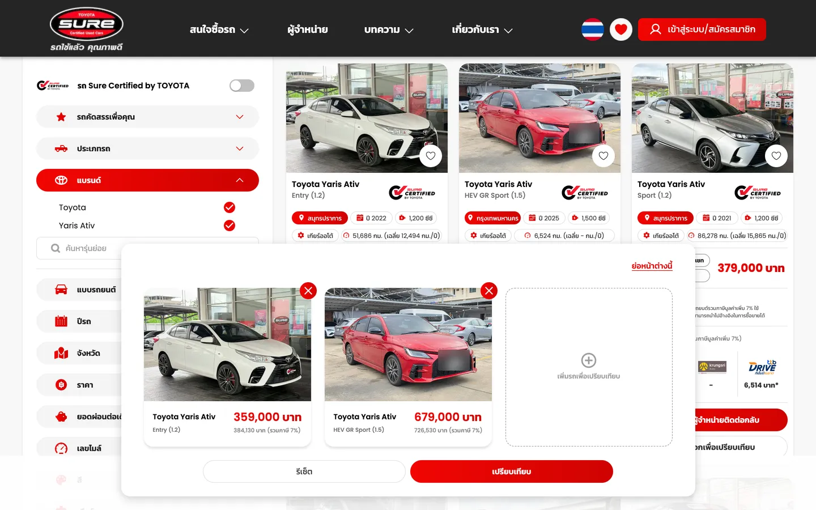The image size is (816, 510).
Task: Click the price filter icon
Action: pyautogui.click(x=61, y=385)
